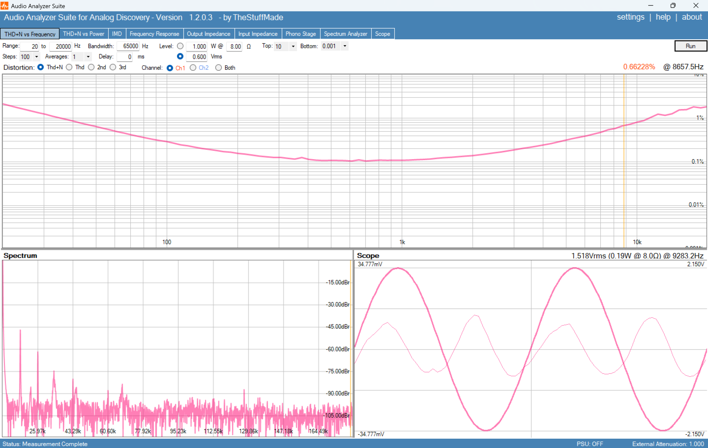Edit the power level in Watts field
The image size is (708, 448).
pos(197,46)
